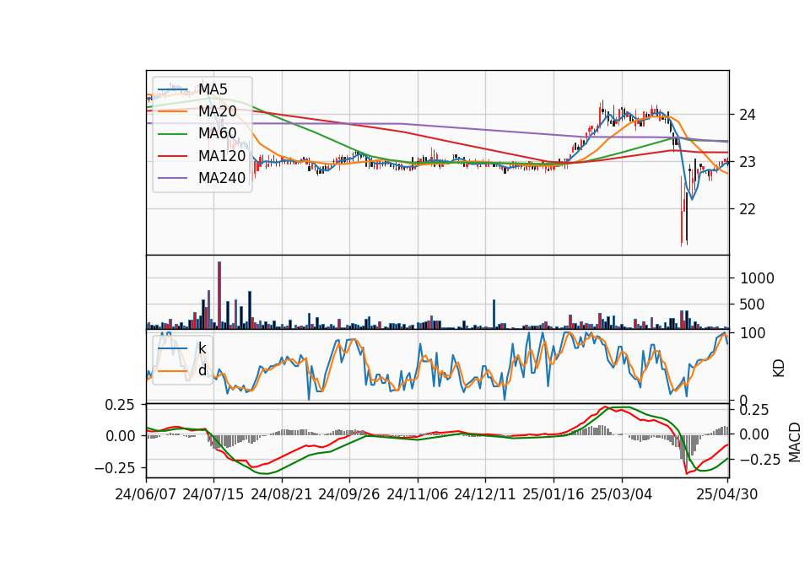Click the 25/01/16 date axis label
The width and height of the screenshot is (810, 582).
tap(553, 494)
